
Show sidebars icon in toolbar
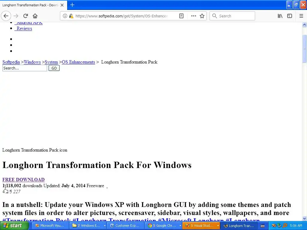(x=290, y=16)
